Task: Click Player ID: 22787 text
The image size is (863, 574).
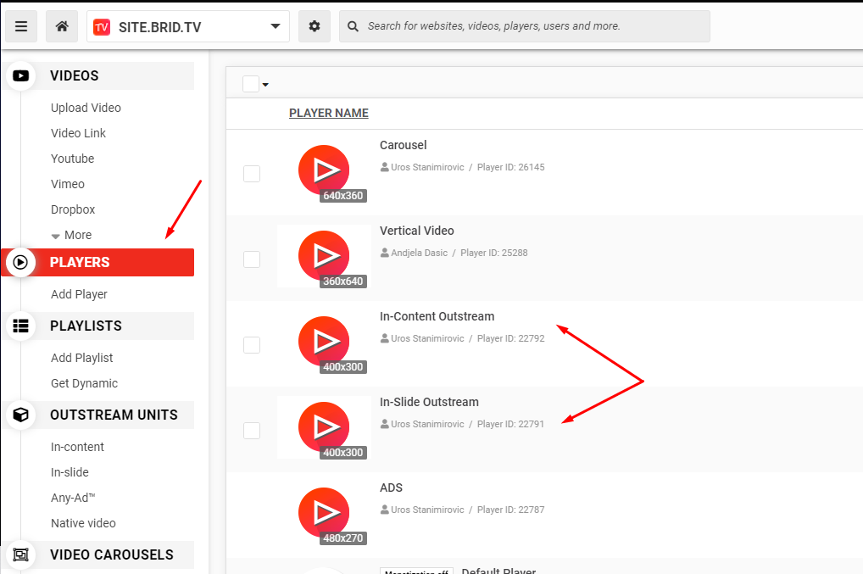Action: [x=510, y=510]
